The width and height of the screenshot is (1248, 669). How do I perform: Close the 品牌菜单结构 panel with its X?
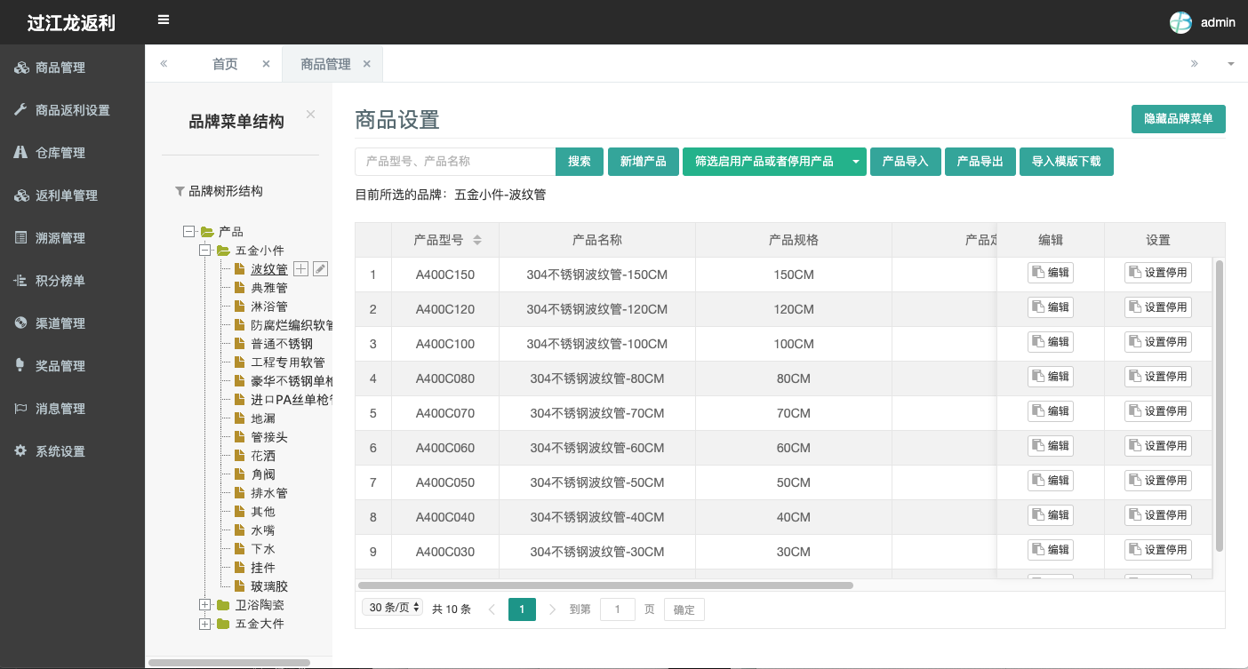point(310,115)
